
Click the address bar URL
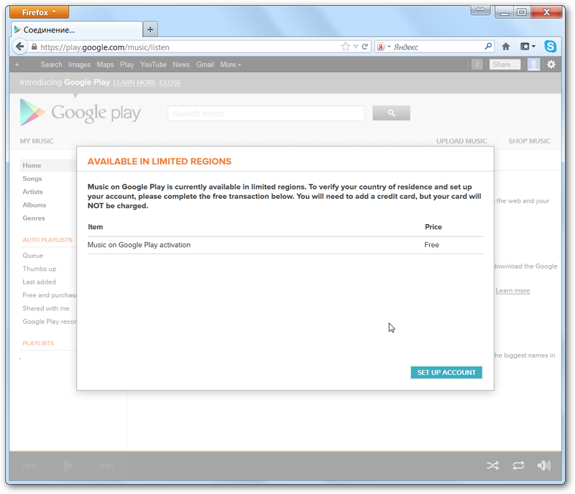coord(105,47)
